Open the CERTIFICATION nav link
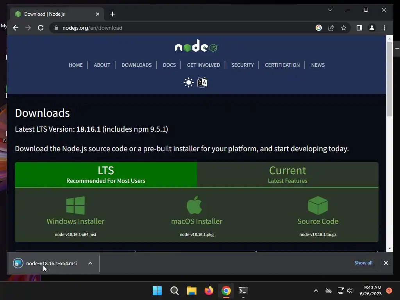Screen dimensions: 400x300 pyautogui.click(x=282, y=65)
